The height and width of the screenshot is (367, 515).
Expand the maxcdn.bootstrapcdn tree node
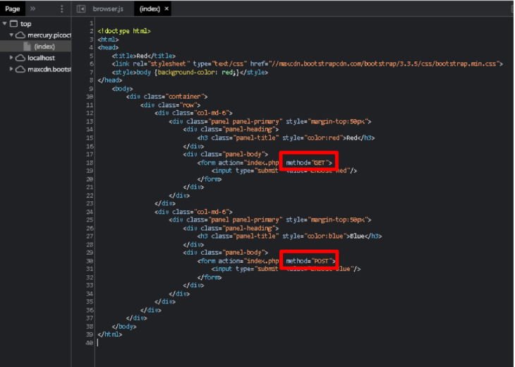(x=11, y=69)
